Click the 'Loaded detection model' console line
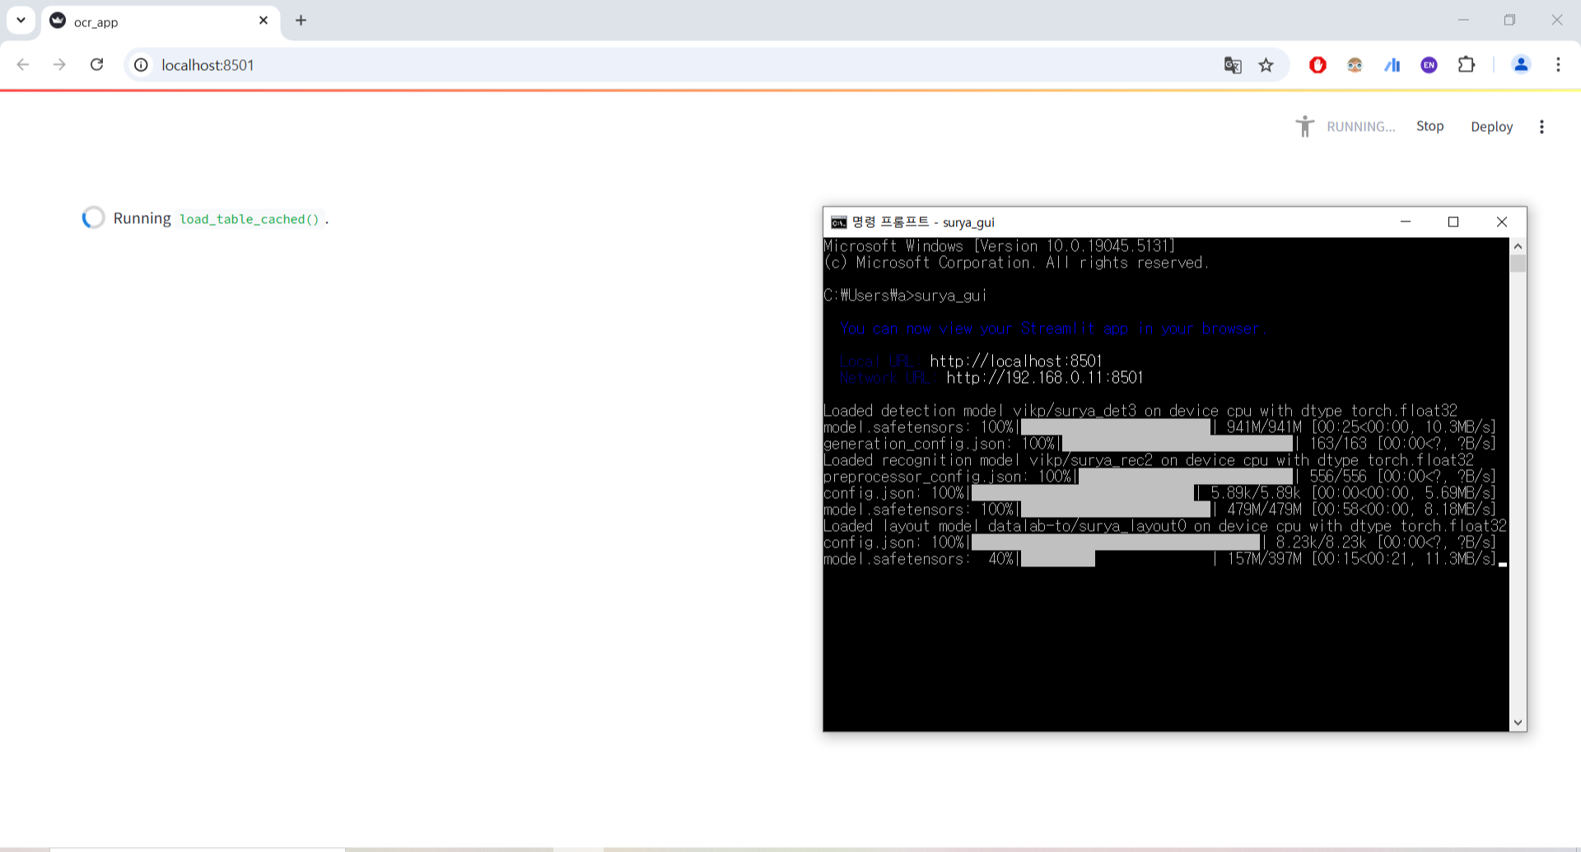1581x852 pixels. tap(1140, 411)
